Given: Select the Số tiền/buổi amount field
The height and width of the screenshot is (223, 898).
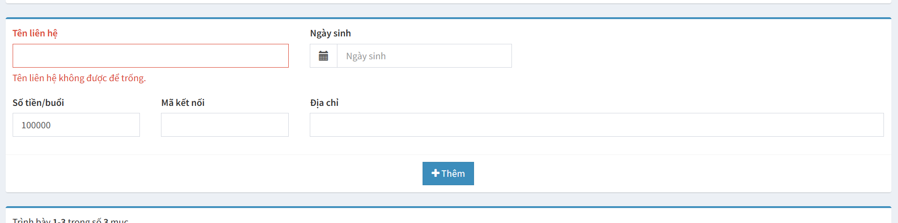Looking at the screenshot, I should (76, 125).
